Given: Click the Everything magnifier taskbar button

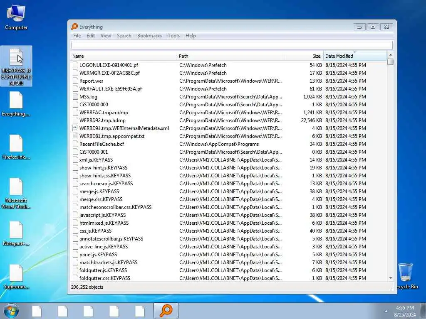Looking at the screenshot, I should point(166,311).
